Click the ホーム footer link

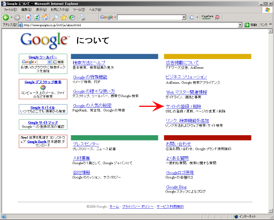[x=114, y=207]
